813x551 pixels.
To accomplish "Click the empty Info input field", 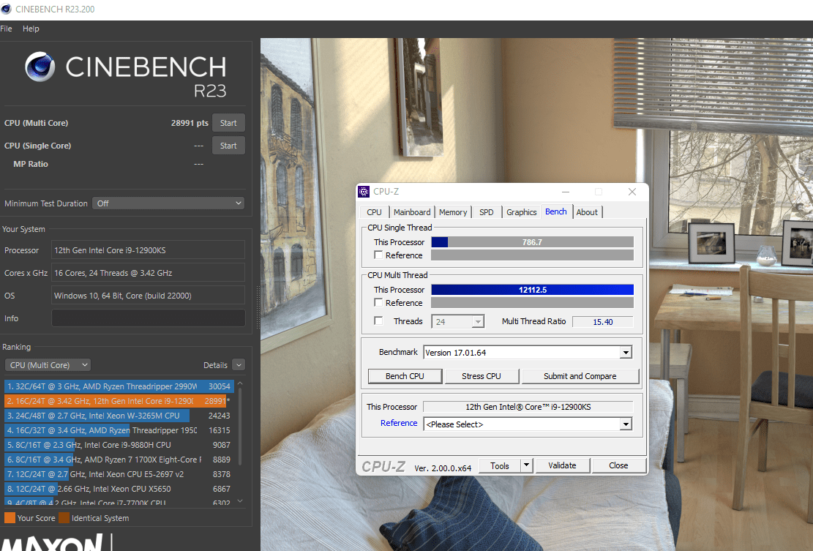I will click(149, 318).
